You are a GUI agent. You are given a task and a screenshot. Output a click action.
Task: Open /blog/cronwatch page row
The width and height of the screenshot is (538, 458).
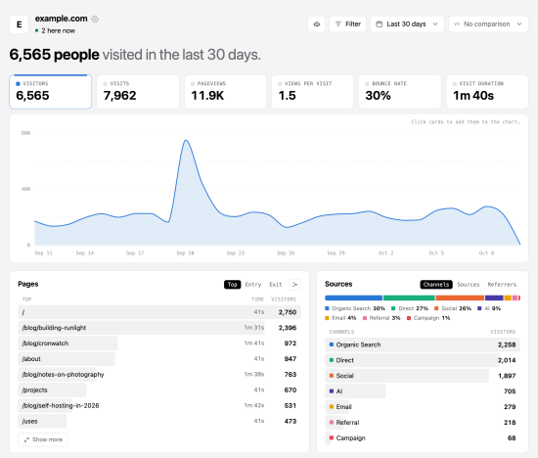coord(159,343)
